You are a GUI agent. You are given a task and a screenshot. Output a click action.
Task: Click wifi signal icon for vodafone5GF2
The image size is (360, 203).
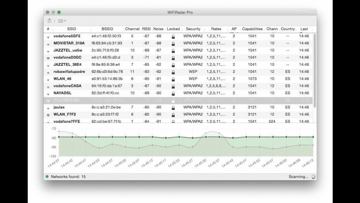coord(48,36)
